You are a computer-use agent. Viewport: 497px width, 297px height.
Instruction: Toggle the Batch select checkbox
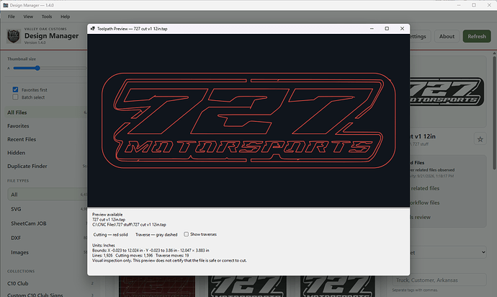[x=15, y=97]
